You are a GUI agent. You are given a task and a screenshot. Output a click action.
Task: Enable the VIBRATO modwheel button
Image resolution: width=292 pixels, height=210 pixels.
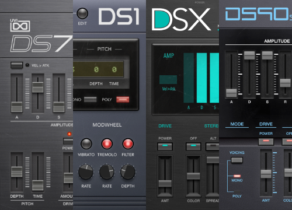click(x=86, y=143)
